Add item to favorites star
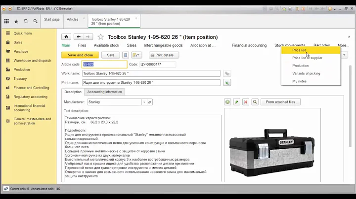 pos(100,37)
